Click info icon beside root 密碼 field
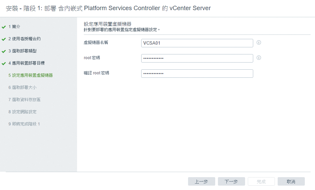This screenshot has height=190, width=315. pos(259,58)
